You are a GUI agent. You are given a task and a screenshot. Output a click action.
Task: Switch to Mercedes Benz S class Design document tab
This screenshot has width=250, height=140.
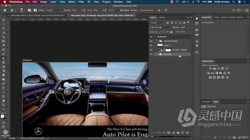point(38,15)
